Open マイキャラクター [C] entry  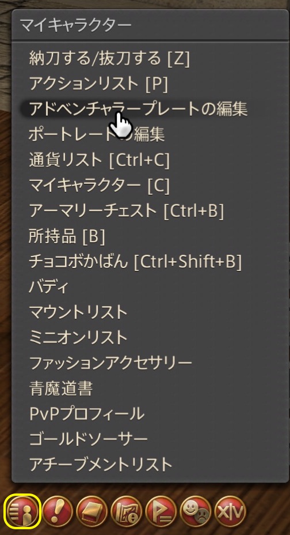(100, 185)
